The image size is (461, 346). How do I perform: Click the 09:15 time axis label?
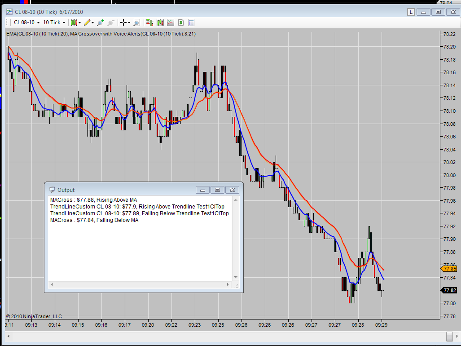click(78, 325)
